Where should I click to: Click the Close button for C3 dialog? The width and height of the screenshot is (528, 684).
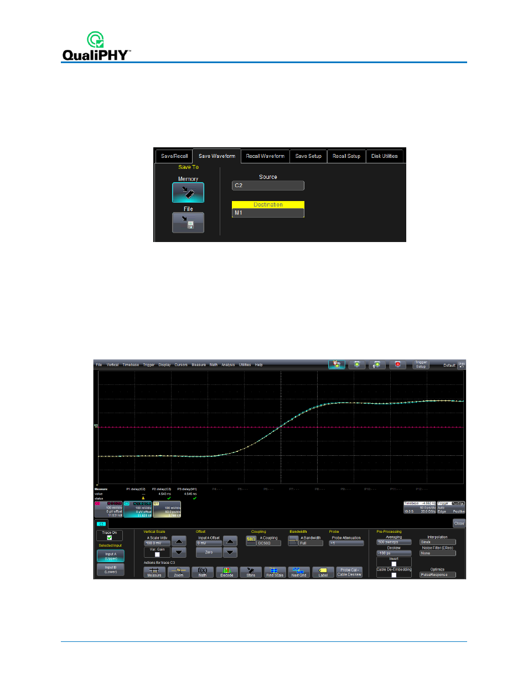459,523
